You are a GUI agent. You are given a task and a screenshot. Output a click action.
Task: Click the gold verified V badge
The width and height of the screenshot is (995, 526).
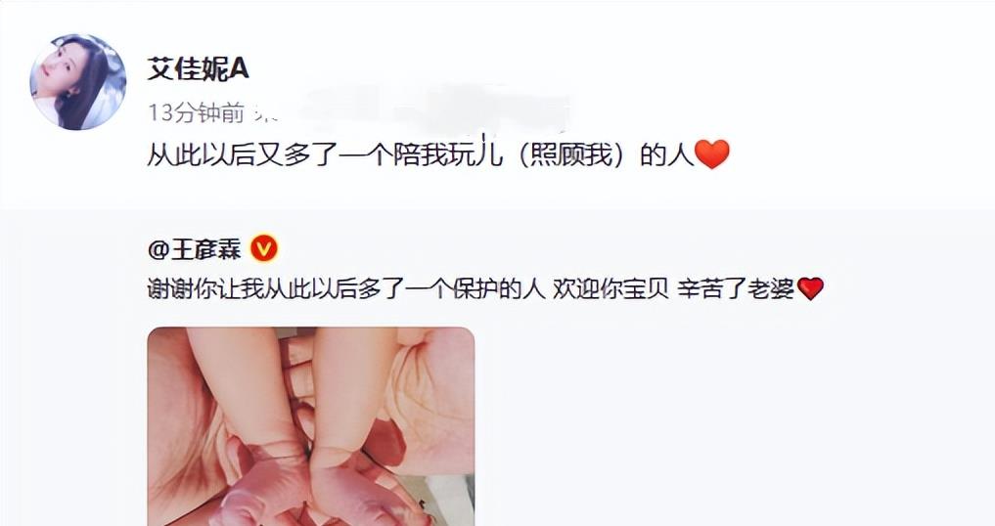264,248
